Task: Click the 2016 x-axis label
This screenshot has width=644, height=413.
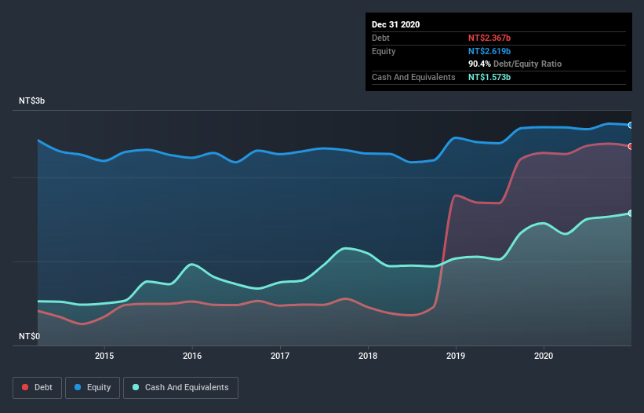Action: (192, 356)
